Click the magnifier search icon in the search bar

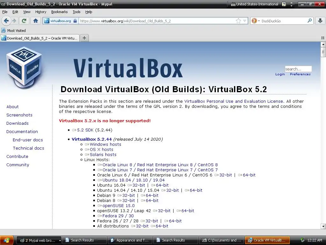click(x=309, y=21)
